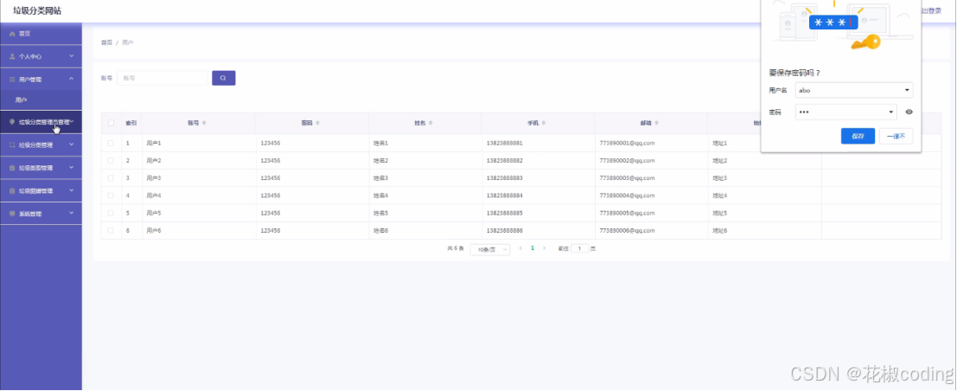Focus the 账号 search input field
Image resolution: width=957 pixels, height=391 pixels.
(x=163, y=78)
